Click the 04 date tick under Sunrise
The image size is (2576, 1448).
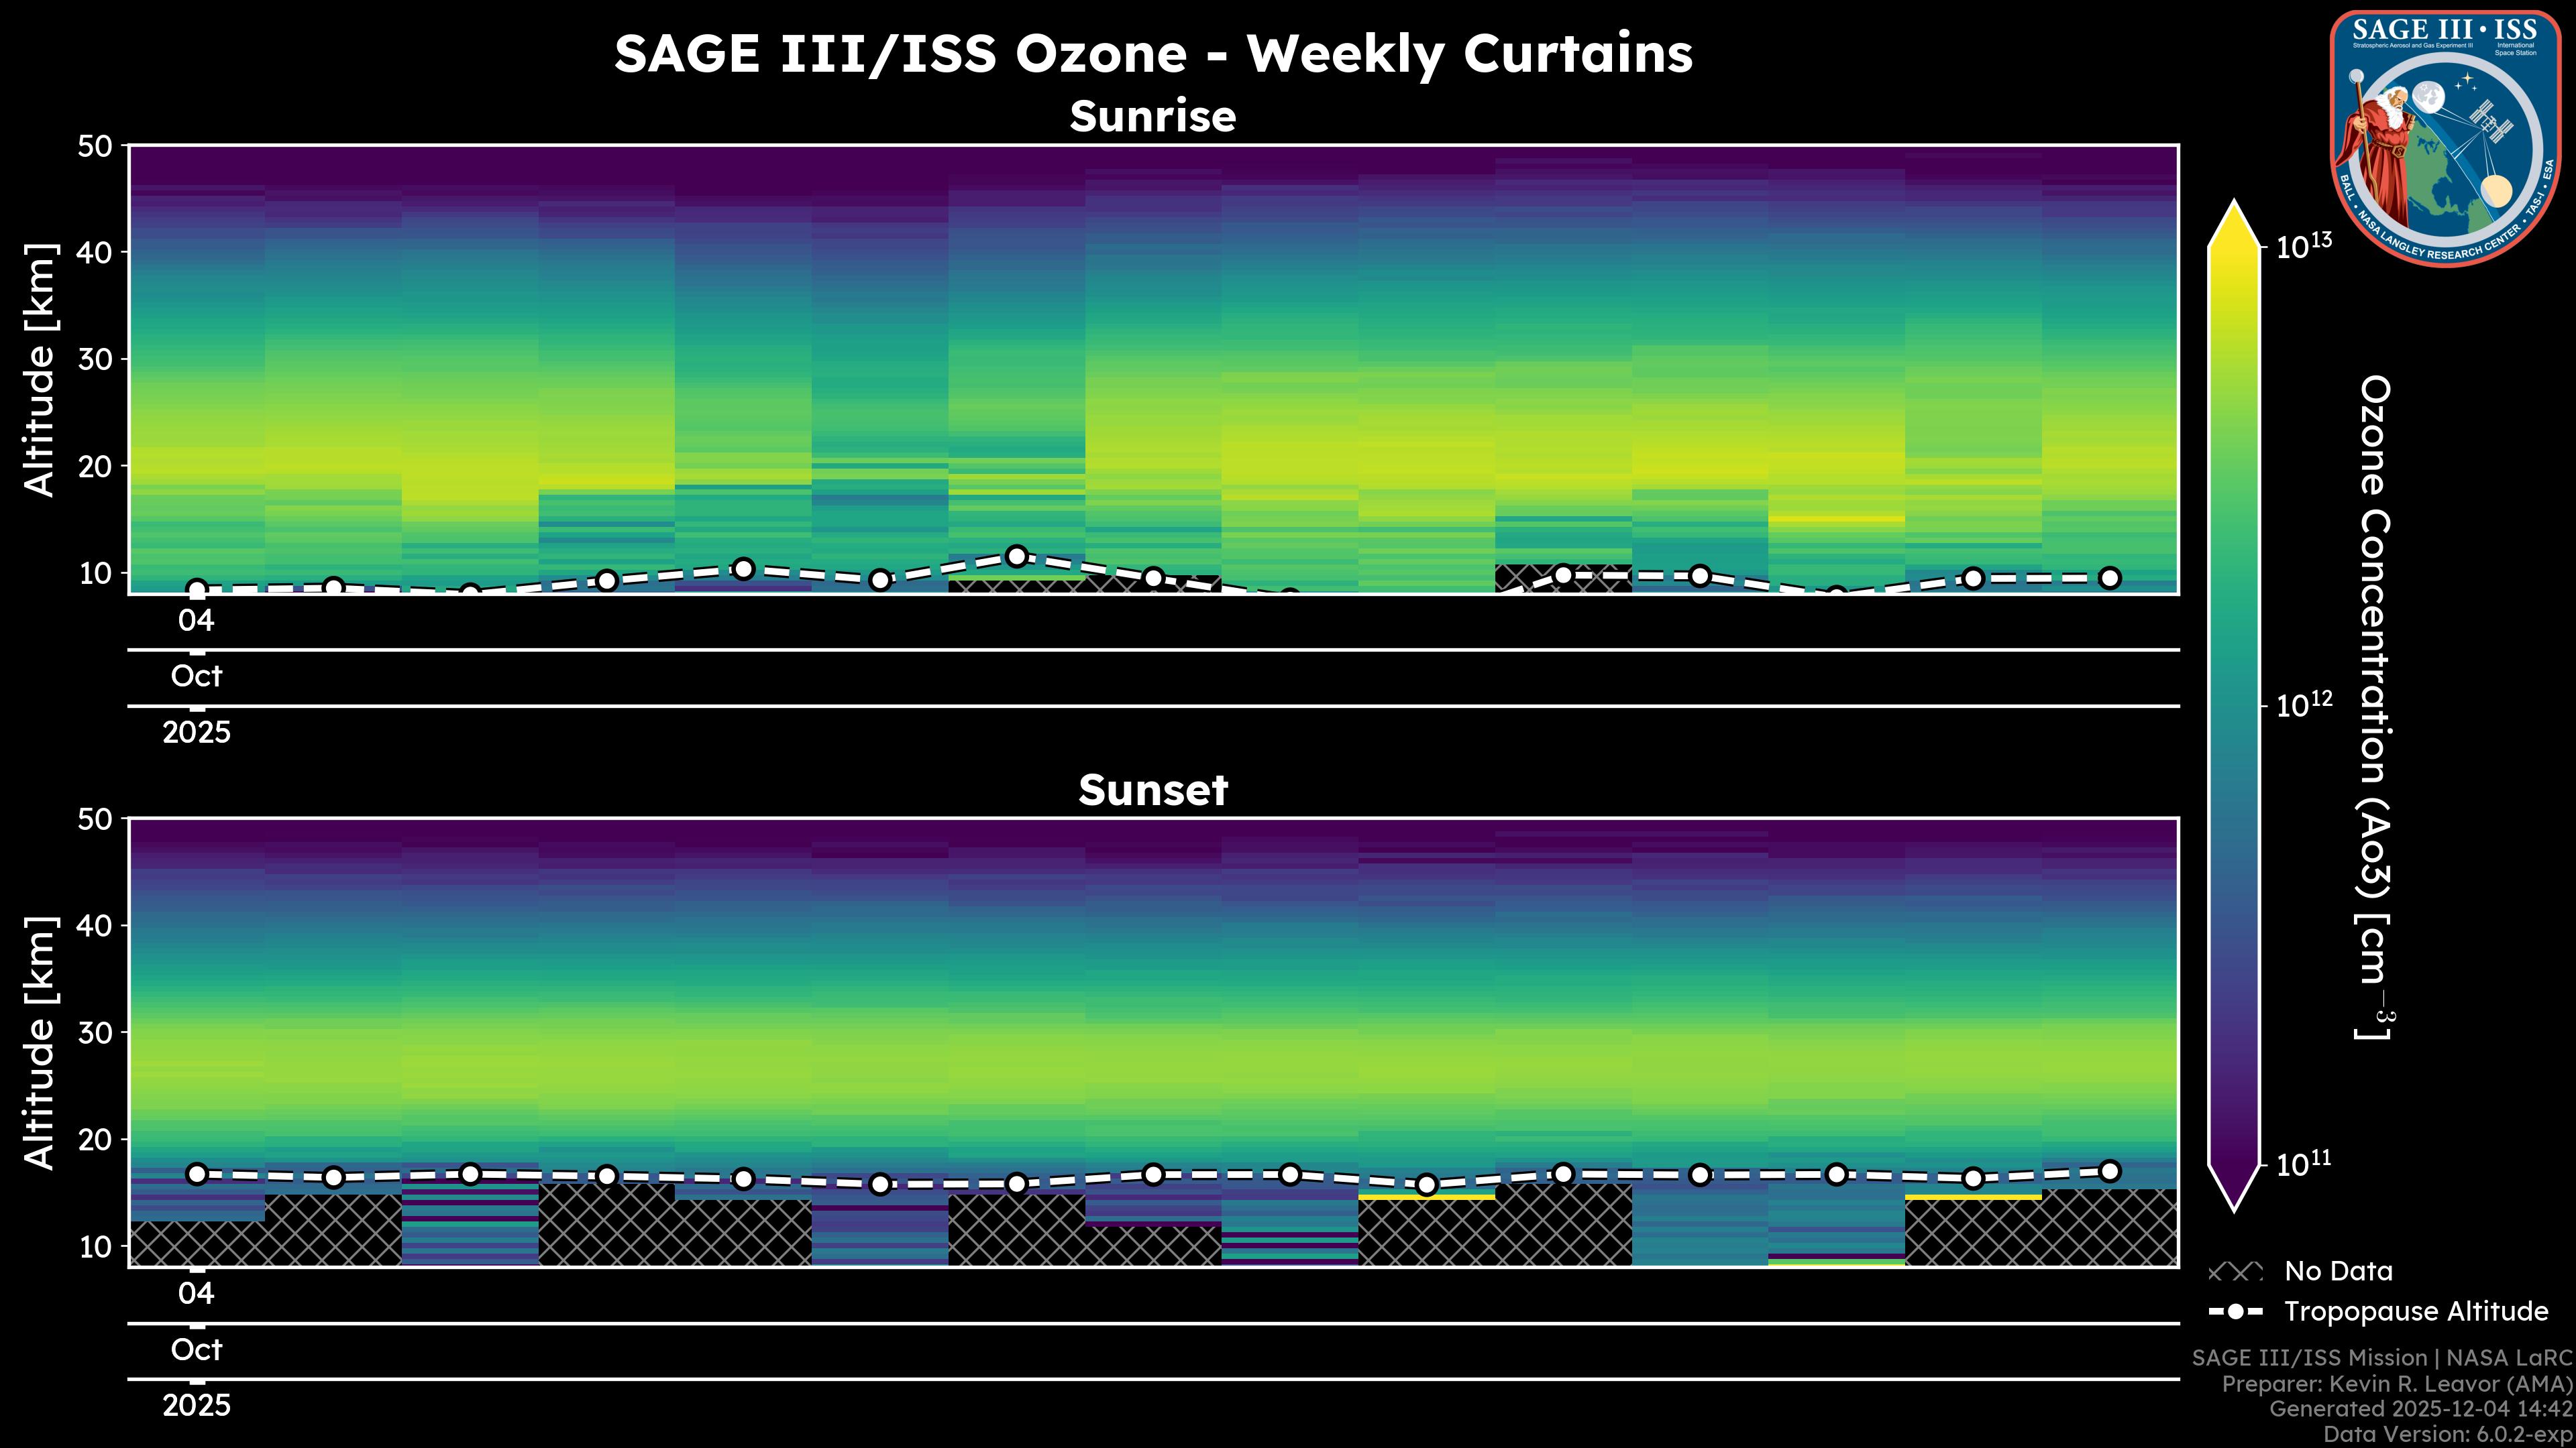pyautogui.click(x=197, y=621)
